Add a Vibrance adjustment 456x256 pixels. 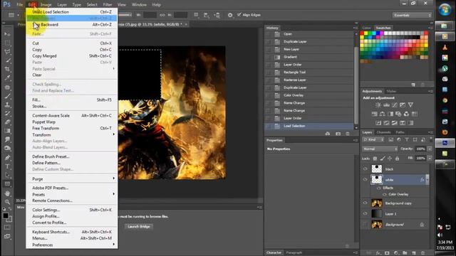[x=410, y=105]
